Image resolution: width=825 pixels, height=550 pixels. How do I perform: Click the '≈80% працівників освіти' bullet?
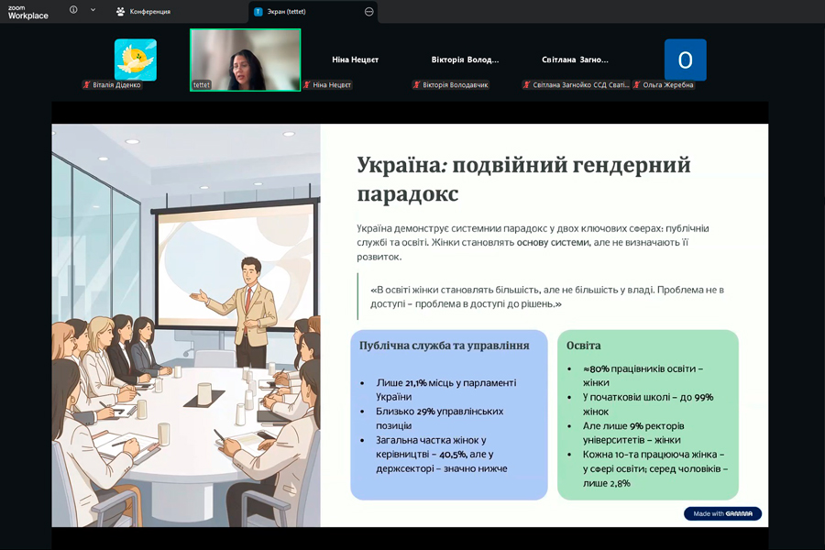click(643, 375)
